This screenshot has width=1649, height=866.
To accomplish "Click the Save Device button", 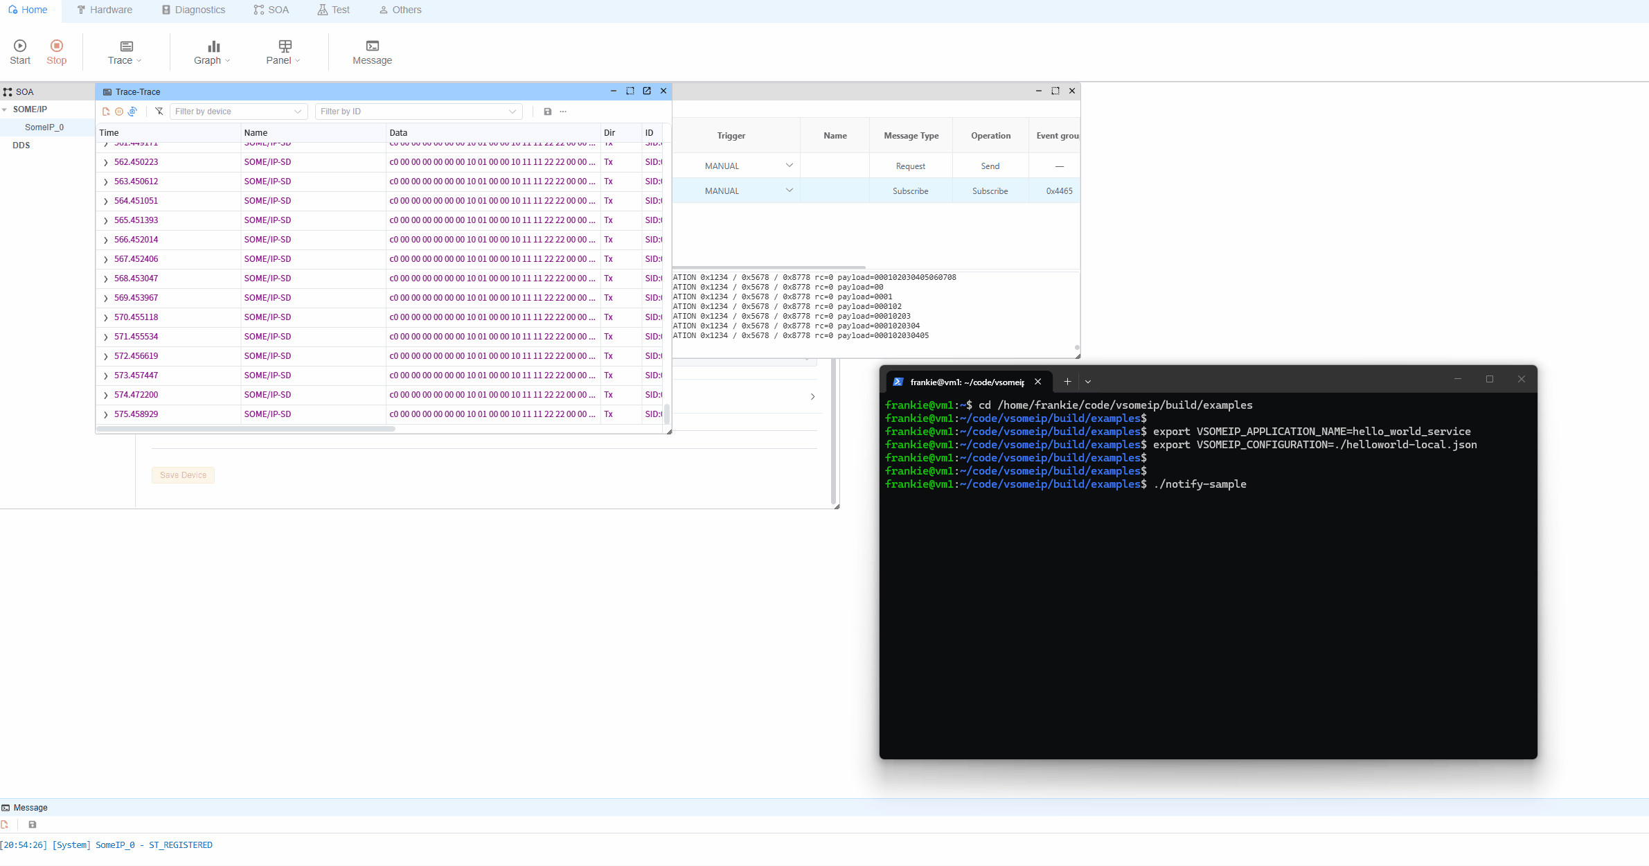I will point(182,475).
